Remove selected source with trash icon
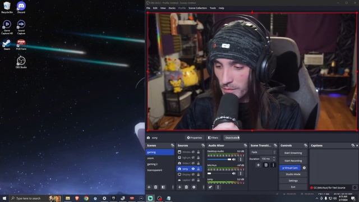 click(x=186, y=187)
